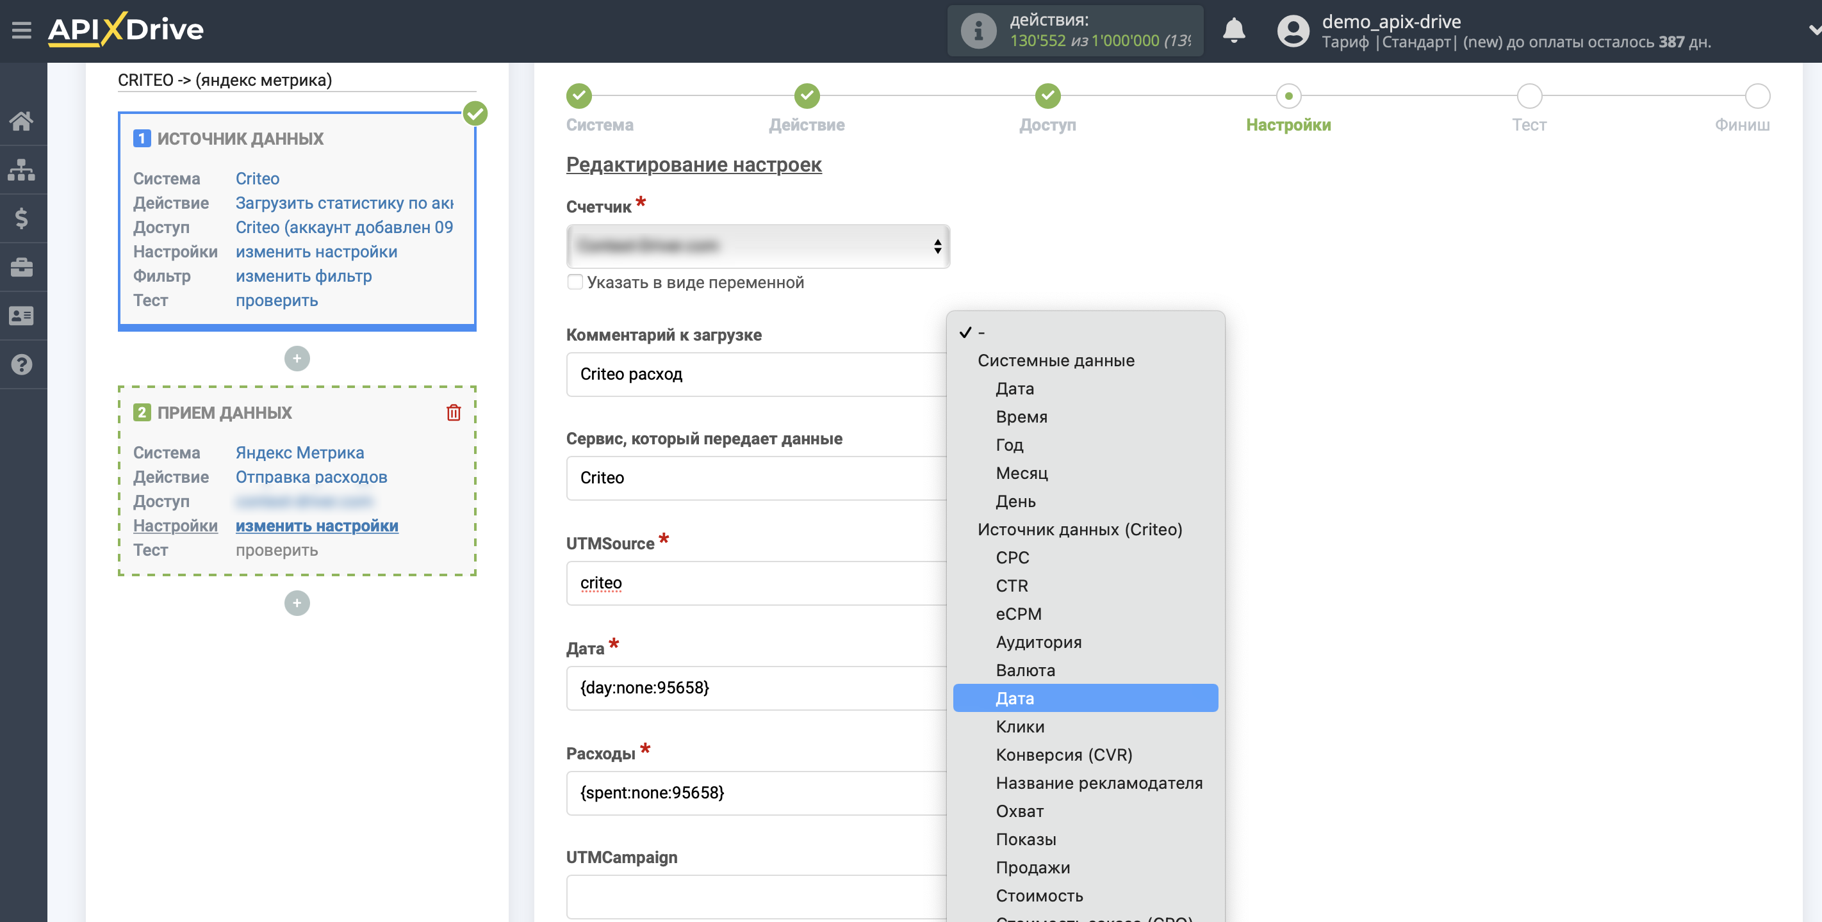The width and height of the screenshot is (1822, 922).
Task: Click the ApiX-Drive logo
Action: pyautogui.click(x=126, y=29)
